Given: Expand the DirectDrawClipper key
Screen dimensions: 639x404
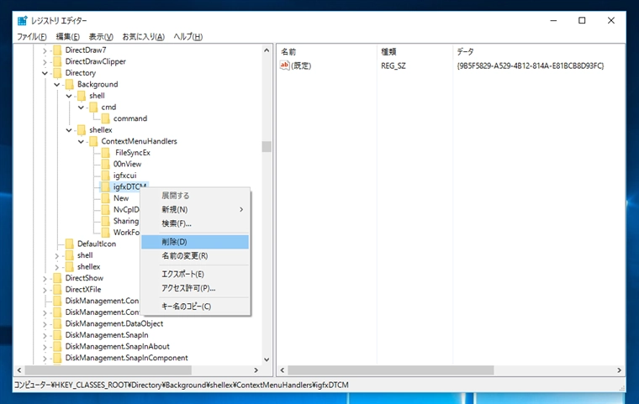Looking at the screenshot, I should 45,62.
